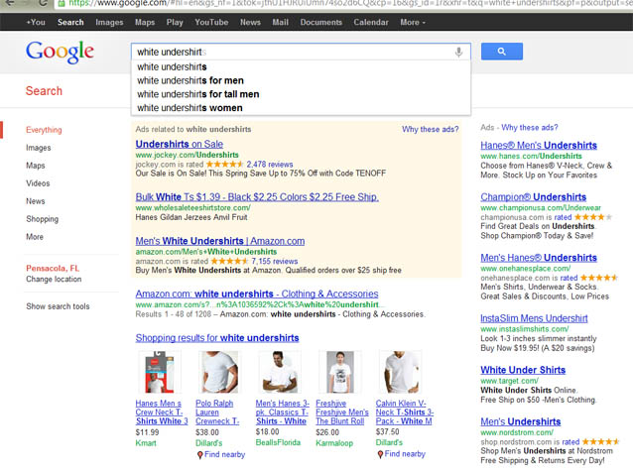
Task: Click 'rated' link in championusa.com ad
Action: coord(563,217)
